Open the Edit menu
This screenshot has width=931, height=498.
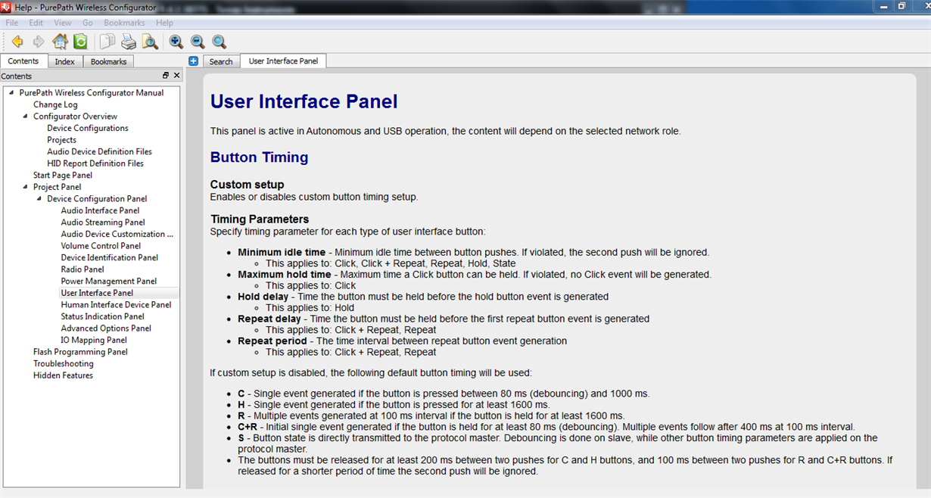[36, 23]
